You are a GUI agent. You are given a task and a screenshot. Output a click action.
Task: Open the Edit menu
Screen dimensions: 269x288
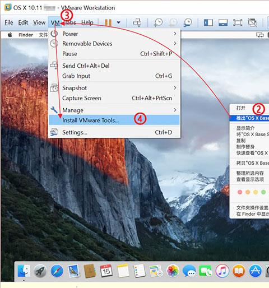23,22
